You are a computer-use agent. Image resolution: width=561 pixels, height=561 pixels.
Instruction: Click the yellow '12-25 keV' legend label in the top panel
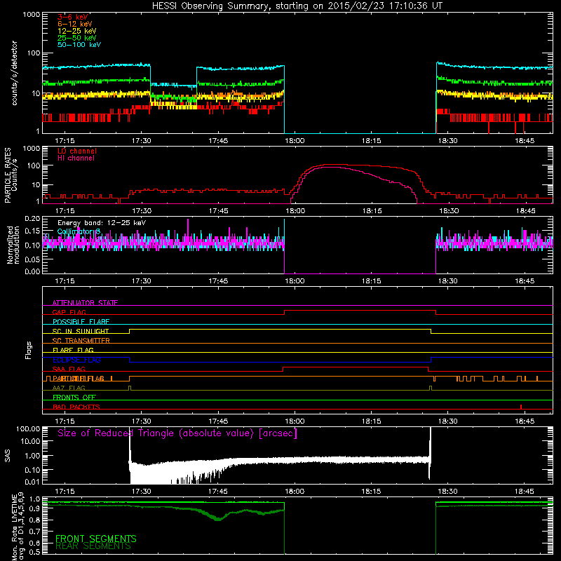(x=77, y=31)
